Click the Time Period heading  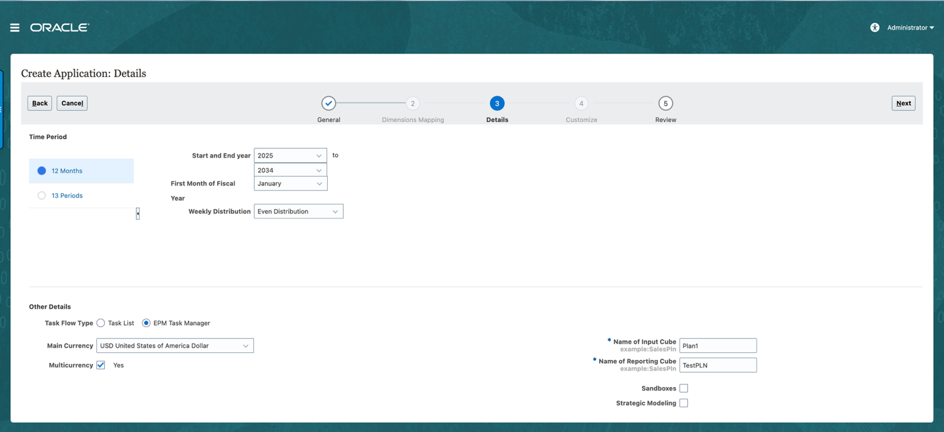[47, 137]
